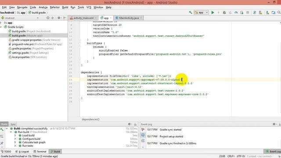281x158 pixels.
Task: Select gradle-wrapper.properties in the tree
Action: tap(34, 40)
